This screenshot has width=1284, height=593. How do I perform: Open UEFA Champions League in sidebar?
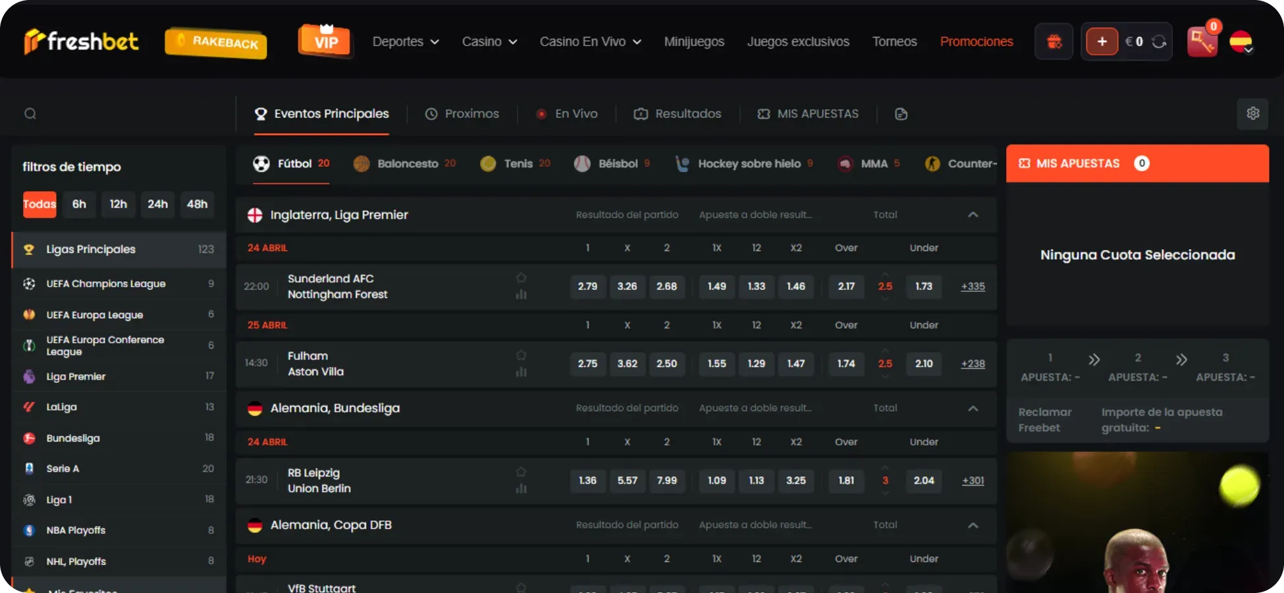click(119, 283)
